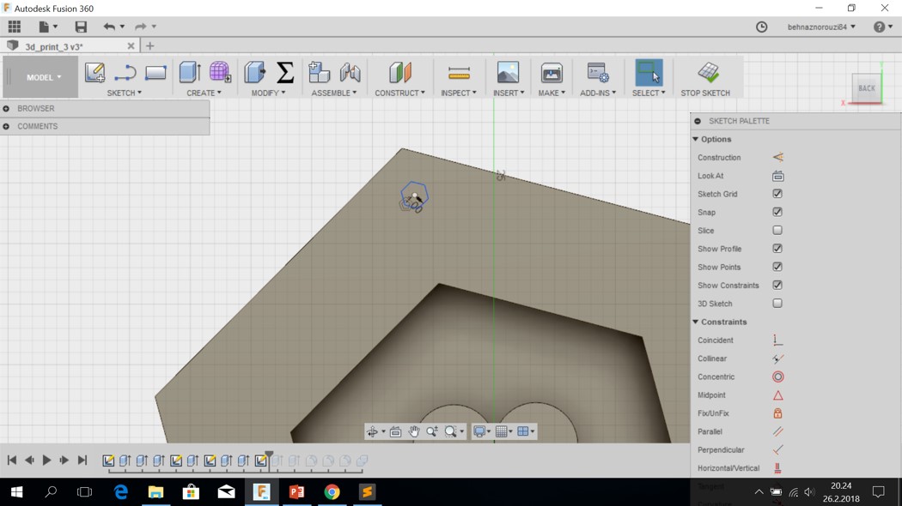Open the INSPECT menu dropdown
The height and width of the screenshot is (506, 902).
(x=459, y=93)
